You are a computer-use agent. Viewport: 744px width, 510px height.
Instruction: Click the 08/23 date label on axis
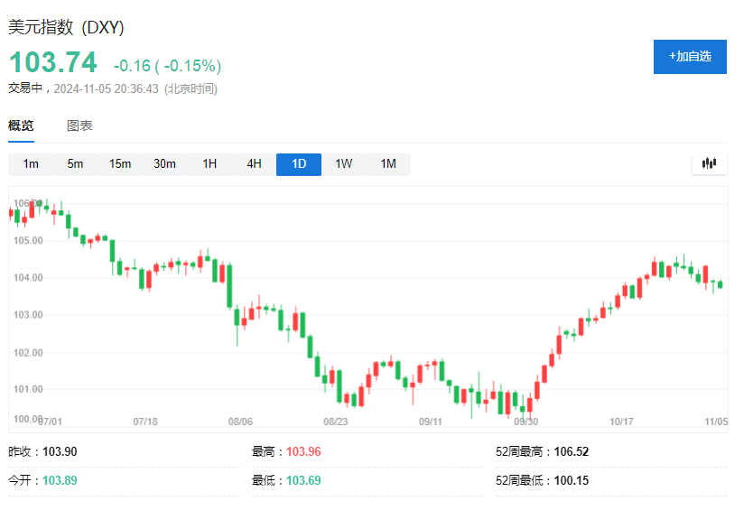(x=336, y=421)
